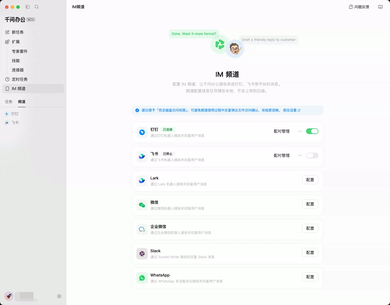Click the 定时任务 clock icon
Viewport: 390px width, 305px height.
[x=7, y=79]
